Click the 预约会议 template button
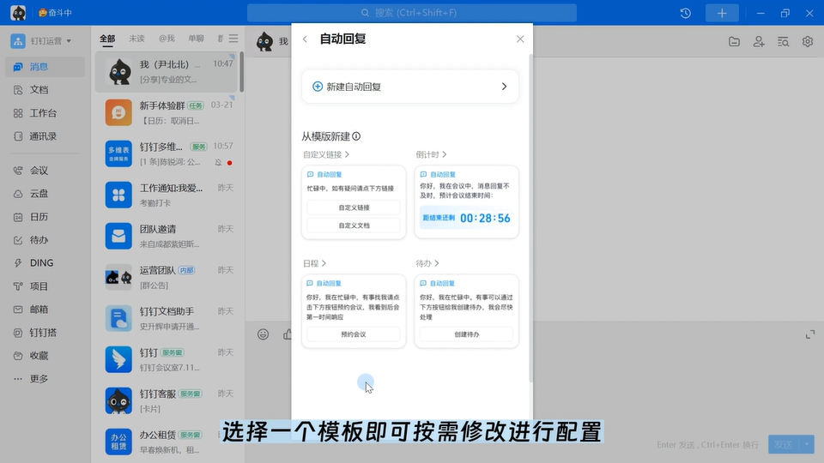 coord(353,334)
